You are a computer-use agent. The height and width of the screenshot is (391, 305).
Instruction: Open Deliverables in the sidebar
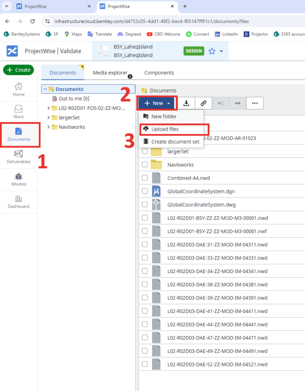(19, 157)
